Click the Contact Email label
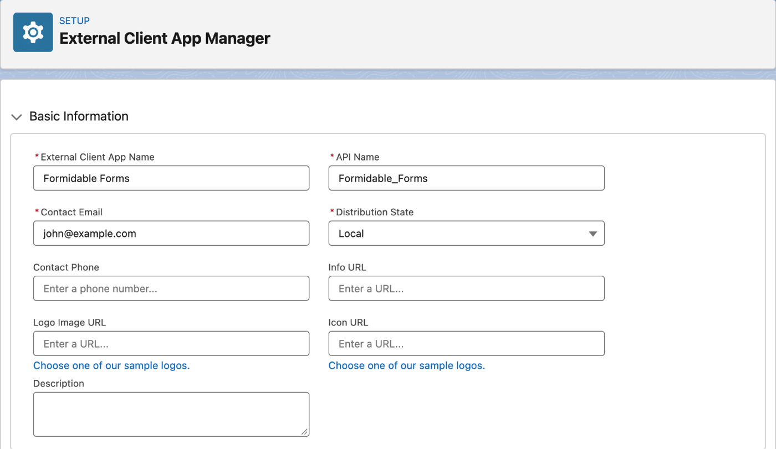 coord(72,212)
